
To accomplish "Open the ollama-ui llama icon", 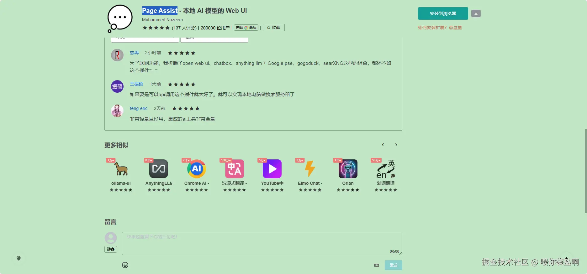I will tap(121, 169).
